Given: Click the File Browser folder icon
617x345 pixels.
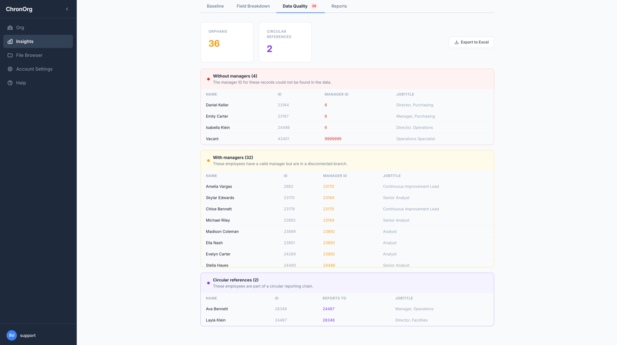Looking at the screenshot, I should click(10, 55).
